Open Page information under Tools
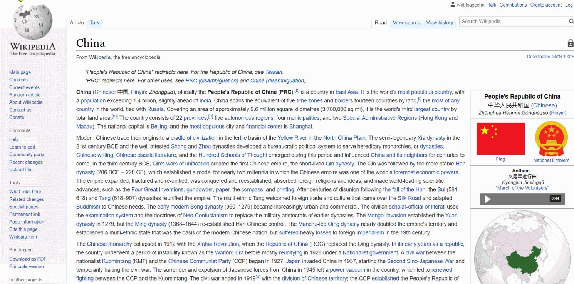 click(x=27, y=222)
